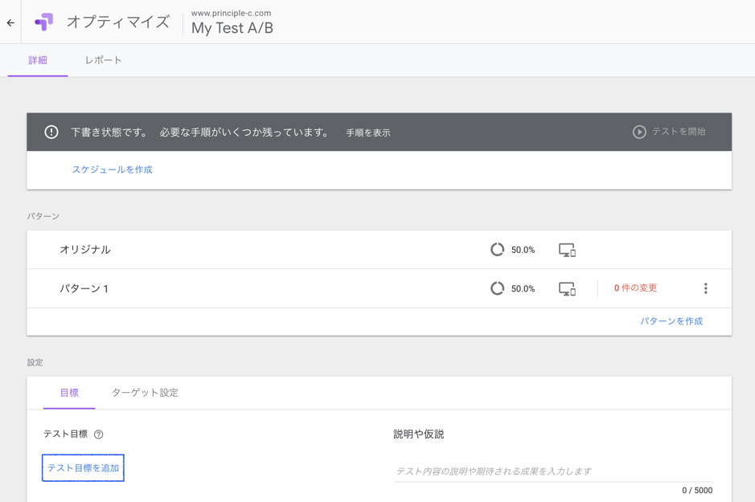The width and height of the screenshot is (755, 502).
Task: Click オリジナル traffic weight circle icon
Action: point(498,250)
